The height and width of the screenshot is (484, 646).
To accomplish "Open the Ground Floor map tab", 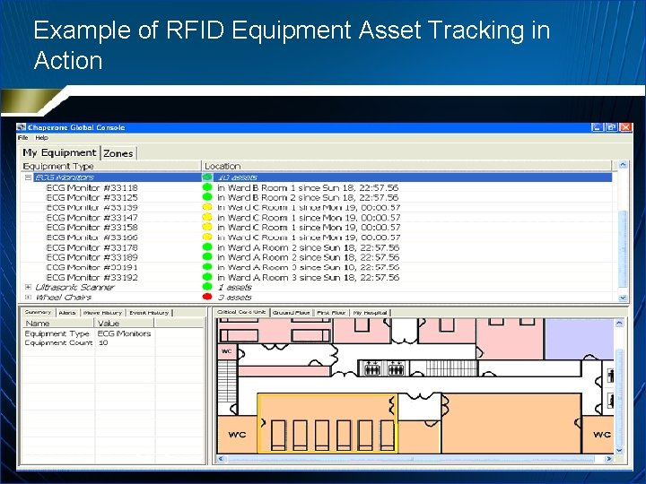I will [291, 313].
